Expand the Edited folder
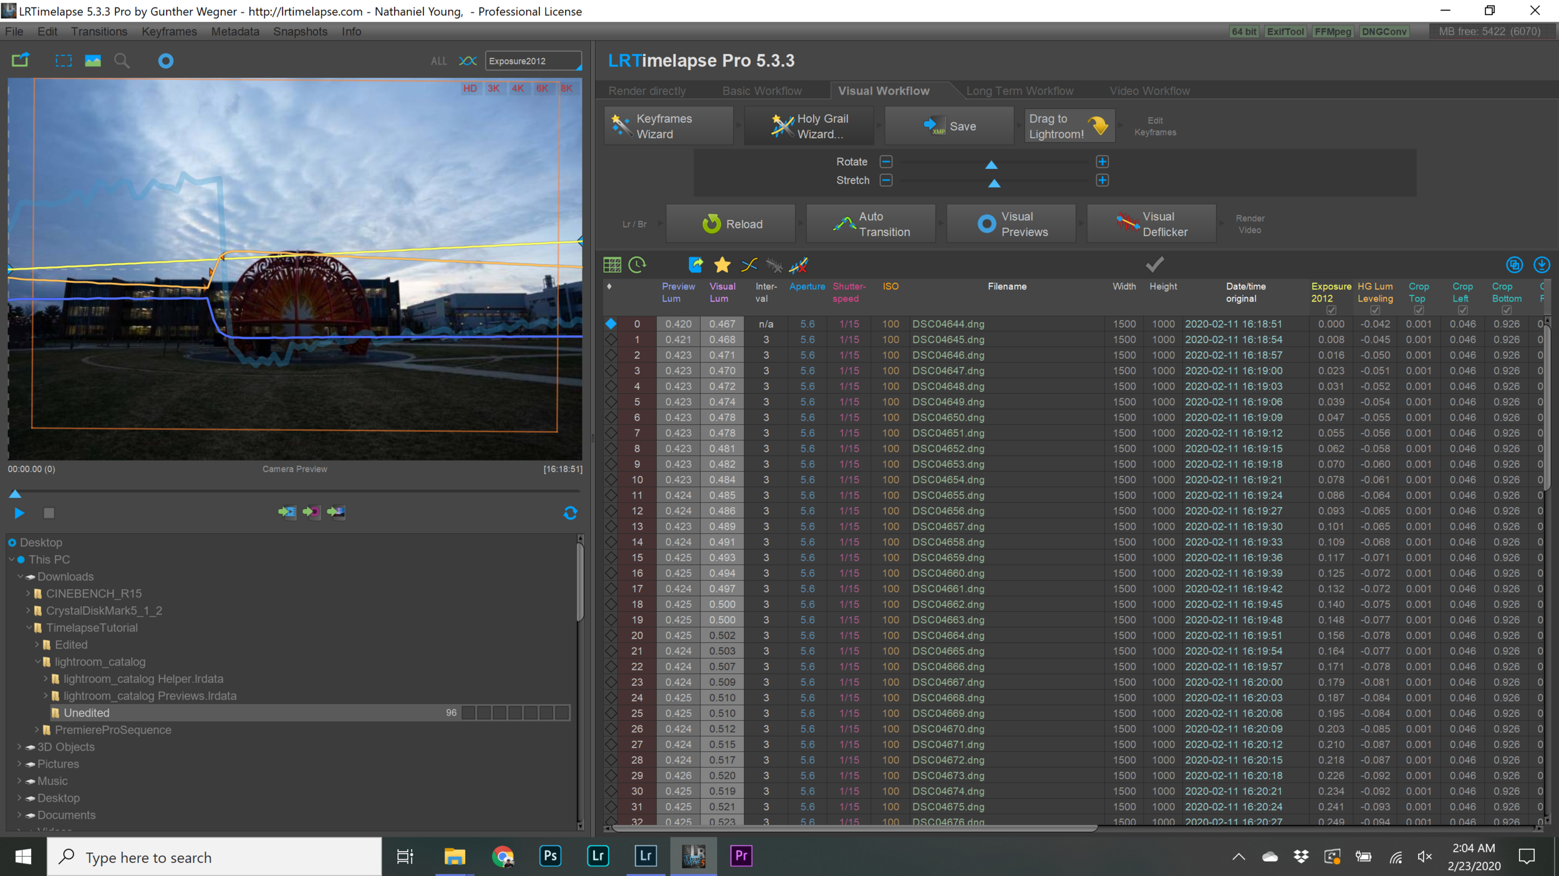The width and height of the screenshot is (1559, 876). [37, 644]
